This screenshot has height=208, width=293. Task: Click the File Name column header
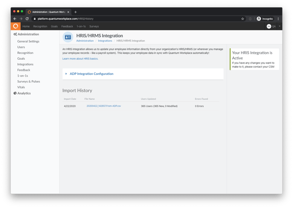pyautogui.click(x=89, y=99)
